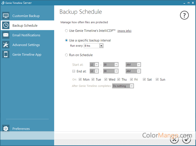Open the Start at AM/PM dropdown

tap(139, 65)
